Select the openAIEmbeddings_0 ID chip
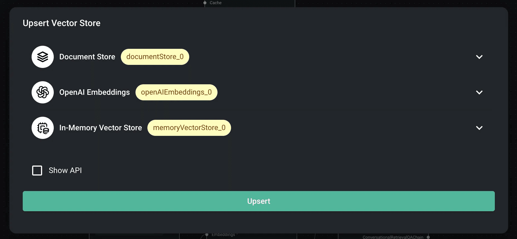The width and height of the screenshot is (517, 239). pos(176,92)
